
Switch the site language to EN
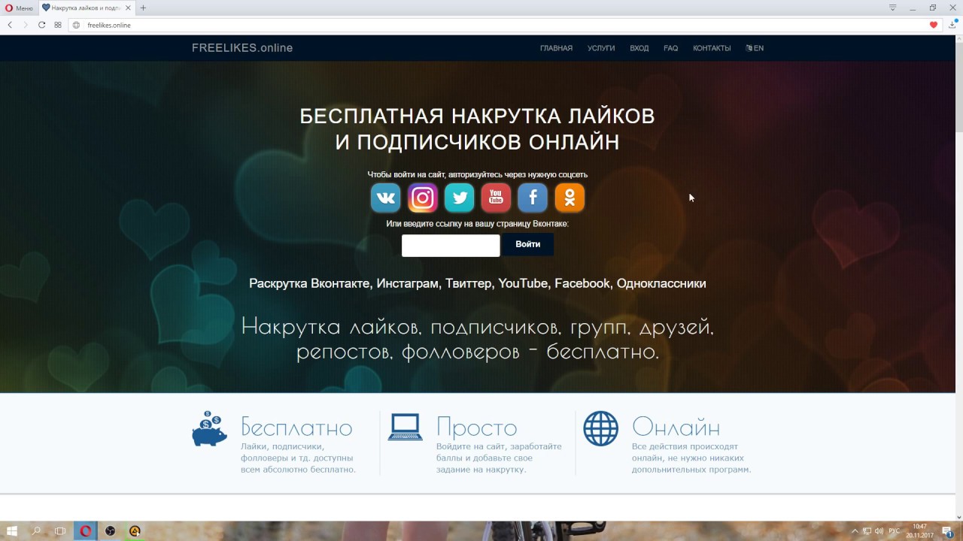[x=755, y=48]
